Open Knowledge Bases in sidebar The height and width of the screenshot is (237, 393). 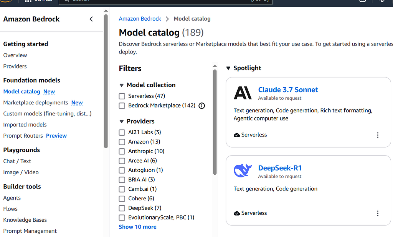click(25, 220)
